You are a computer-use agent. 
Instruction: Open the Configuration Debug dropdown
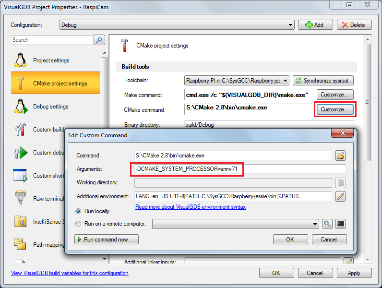click(177, 25)
